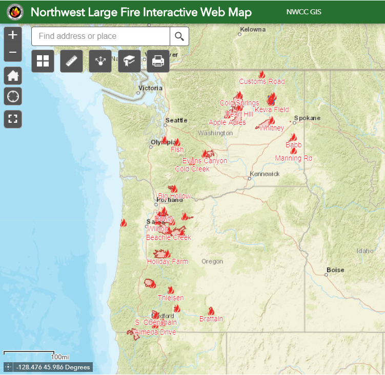Open the bookmarks widget

coord(129,61)
